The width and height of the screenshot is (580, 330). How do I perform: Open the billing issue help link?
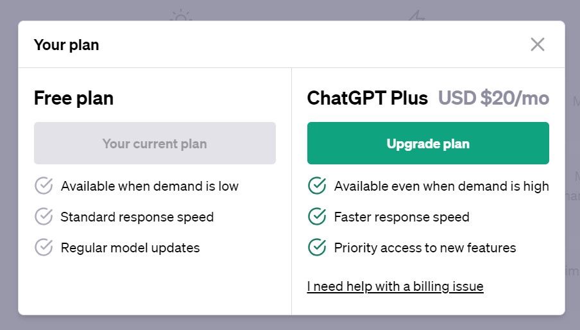(x=395, y=286)
